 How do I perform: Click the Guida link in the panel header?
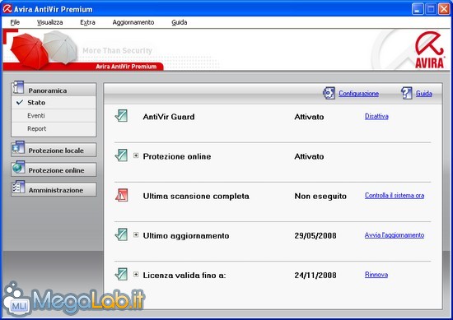[424, 94]
